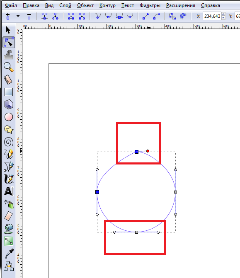Make selected nodes smooth
Image resolution: width=240 pixels, height=278 pixels.
point(108,16)
